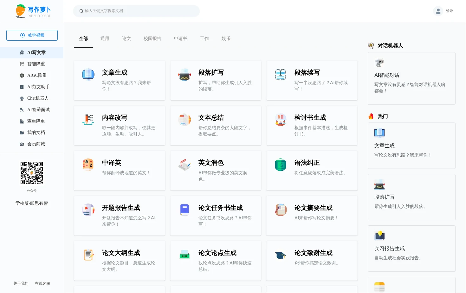Screen dimensions: 466x293
Task: Click the 文章生成 monitor icon in main grid
Action: tap(88, 75)
